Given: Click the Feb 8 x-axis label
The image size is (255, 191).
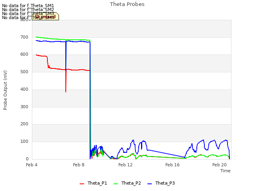Looking at the screenshot, I should 78,165.
